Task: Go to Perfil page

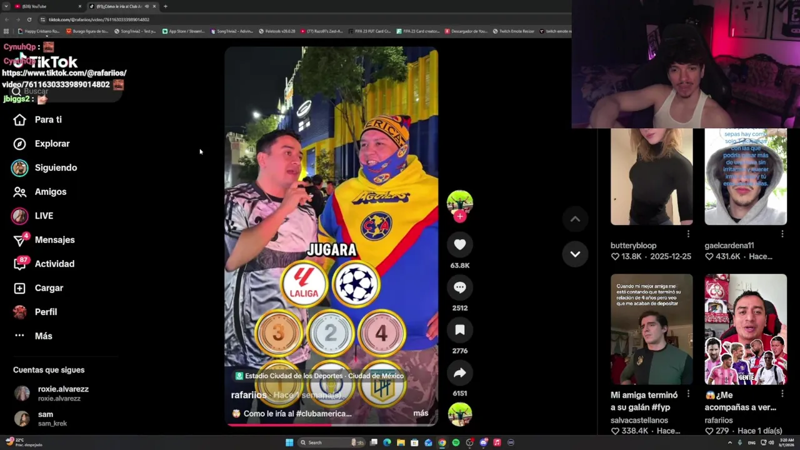Action: [35, 312]
